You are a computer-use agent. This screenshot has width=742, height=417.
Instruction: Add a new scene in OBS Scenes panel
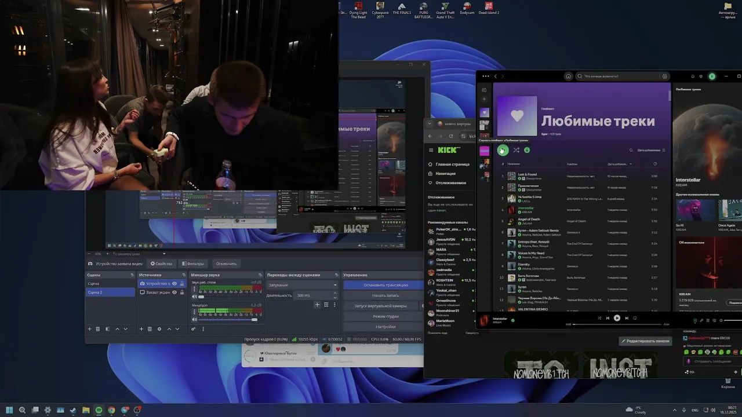coord(89,329)
